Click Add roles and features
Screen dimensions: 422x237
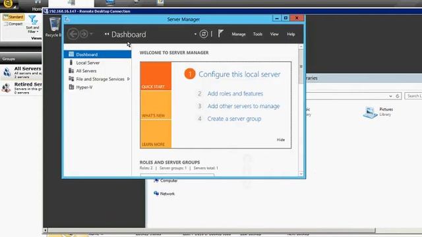coord(235,93)
